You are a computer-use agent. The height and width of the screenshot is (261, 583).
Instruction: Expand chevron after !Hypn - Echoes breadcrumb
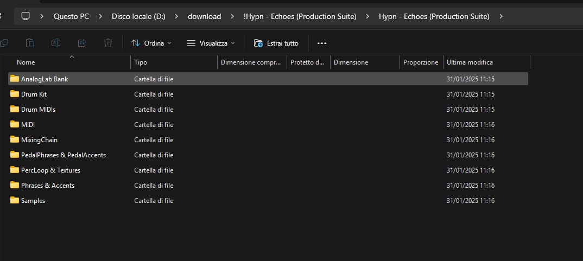click(x=367, y=16)
